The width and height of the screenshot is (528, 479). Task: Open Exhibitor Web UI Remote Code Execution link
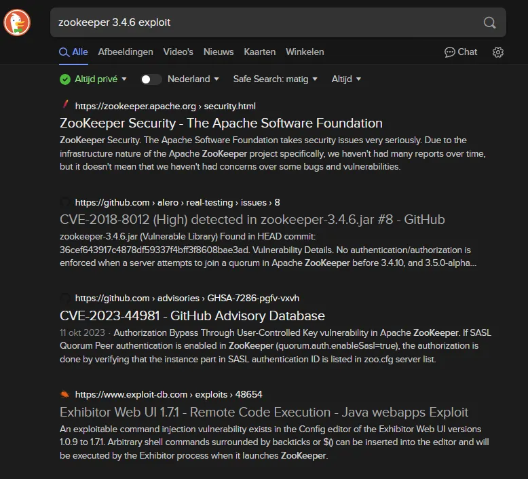click(264, 412)
